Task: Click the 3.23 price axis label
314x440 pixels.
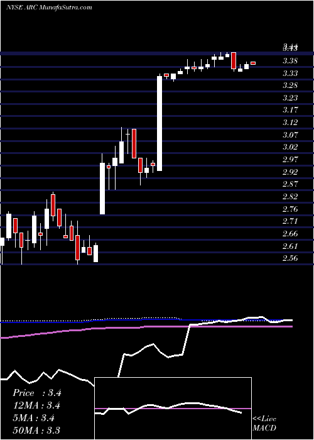Action: (290, 97)
